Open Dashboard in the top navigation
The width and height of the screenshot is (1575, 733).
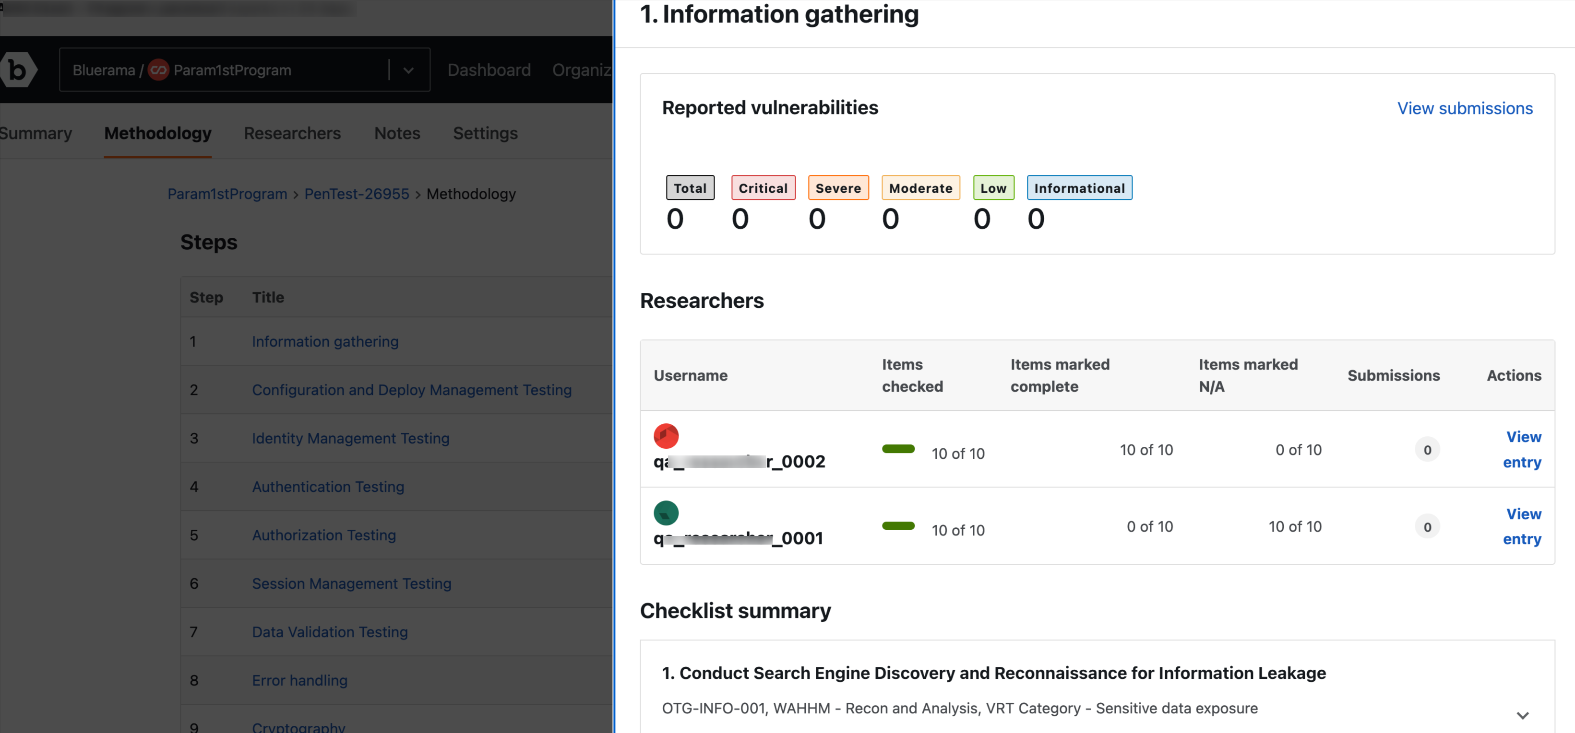point(489,70)
